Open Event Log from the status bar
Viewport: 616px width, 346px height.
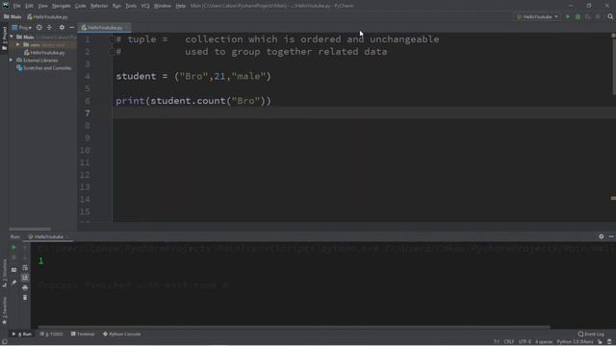click(591, 334)
